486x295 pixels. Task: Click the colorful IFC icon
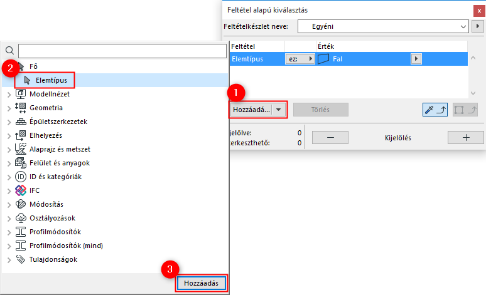pyautogui.click(x=21, y=190)
